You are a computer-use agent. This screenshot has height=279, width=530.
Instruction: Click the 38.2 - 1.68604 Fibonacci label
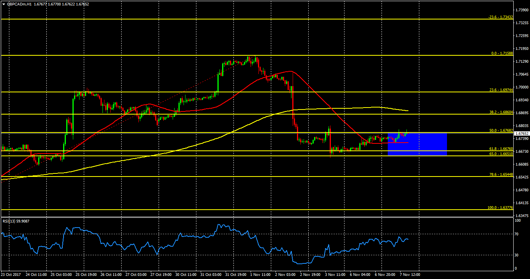pyautogui.click(x=501, y=112)
